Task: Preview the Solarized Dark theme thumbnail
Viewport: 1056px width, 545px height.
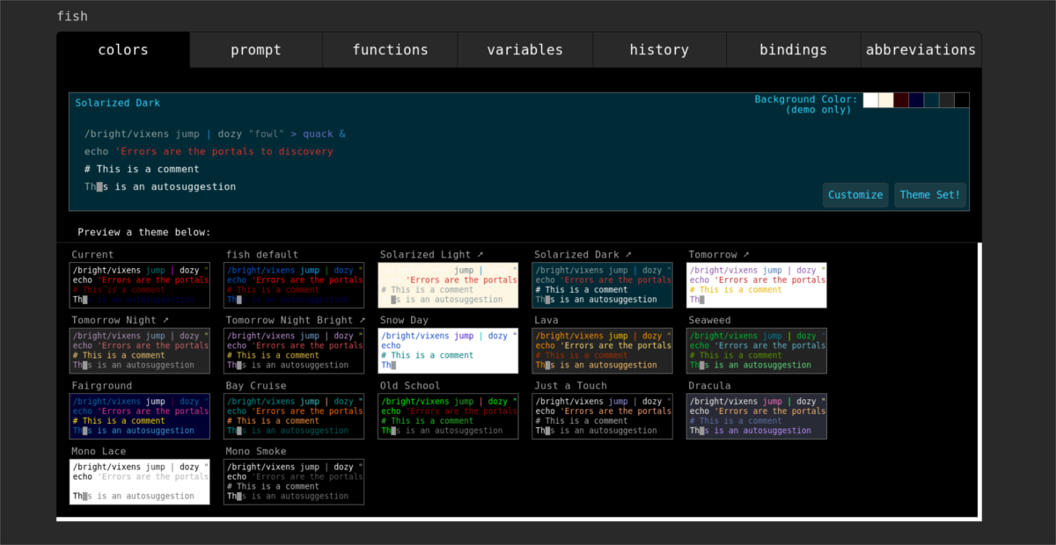Action: point(602,285)
